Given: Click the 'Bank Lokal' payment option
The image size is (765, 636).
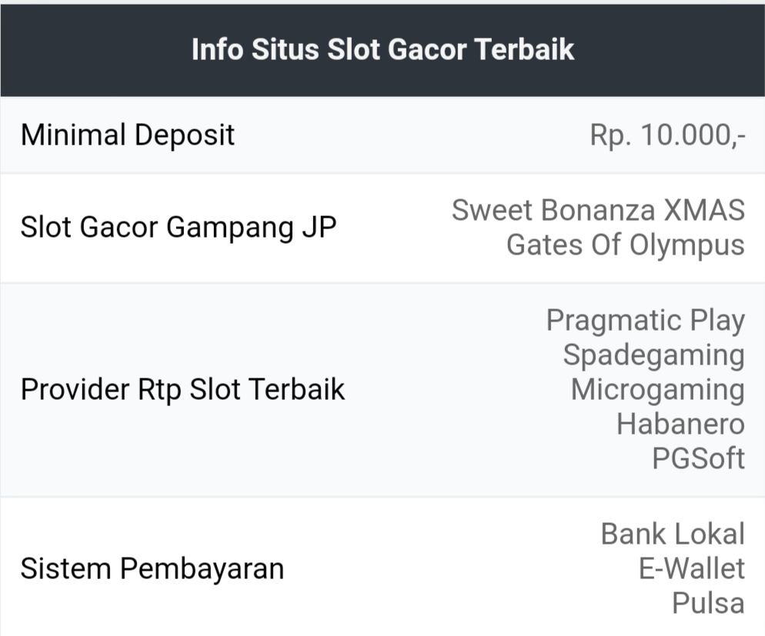Looking at the screenshot, I should tap(673, 534).
